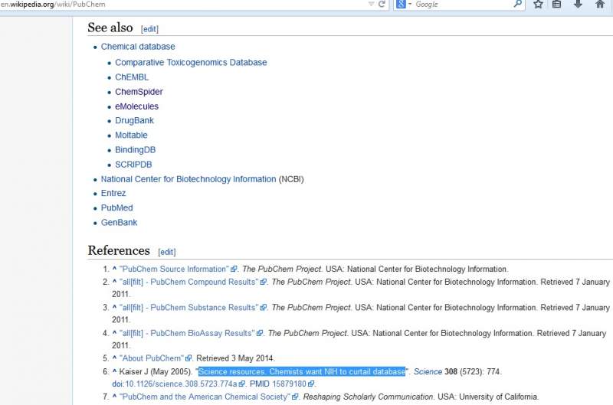The image size is (613, 405).
Task: Open the Chemical database link
Action: click(x=138, y=47)
